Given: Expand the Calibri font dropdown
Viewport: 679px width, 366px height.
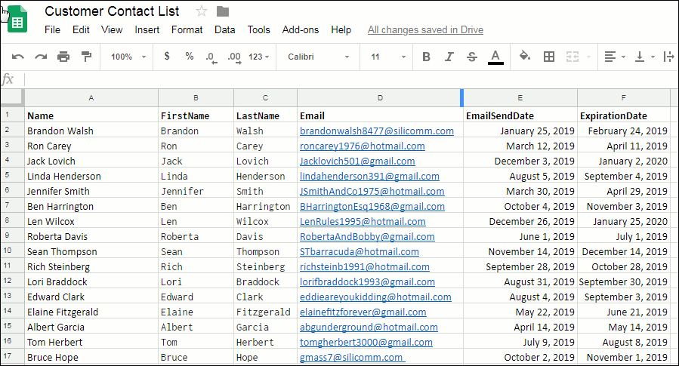Looking at the screenshot, I should click(319, 57).
